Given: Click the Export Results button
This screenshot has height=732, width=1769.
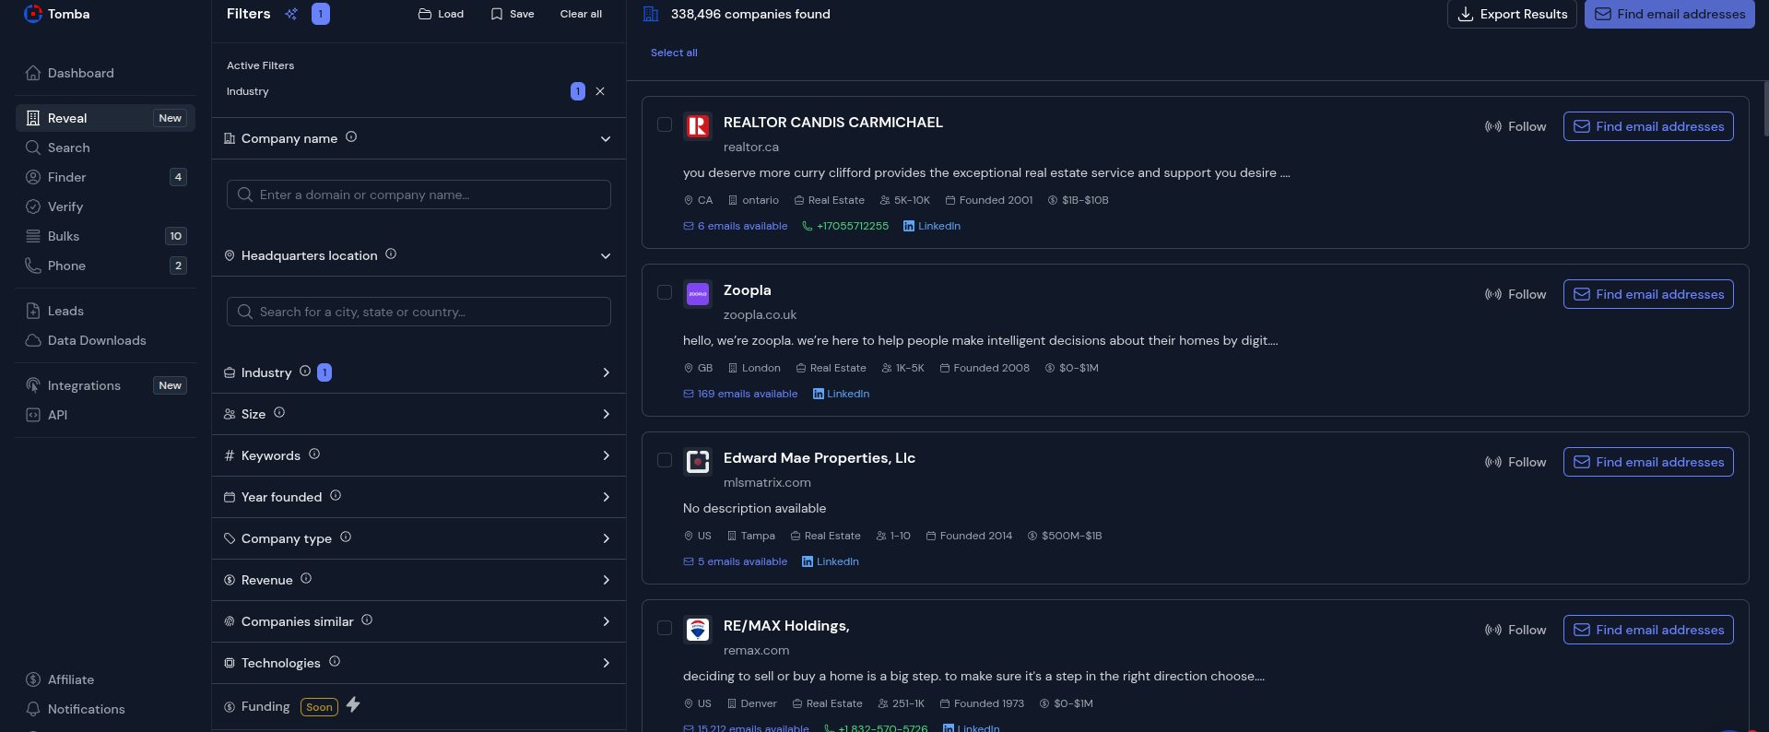Looking at the screenshot, I should point(1512,14).
